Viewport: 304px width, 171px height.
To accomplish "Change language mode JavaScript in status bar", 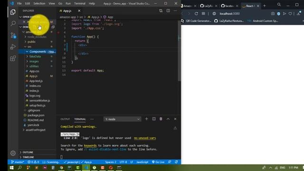I will pos(142,162).
